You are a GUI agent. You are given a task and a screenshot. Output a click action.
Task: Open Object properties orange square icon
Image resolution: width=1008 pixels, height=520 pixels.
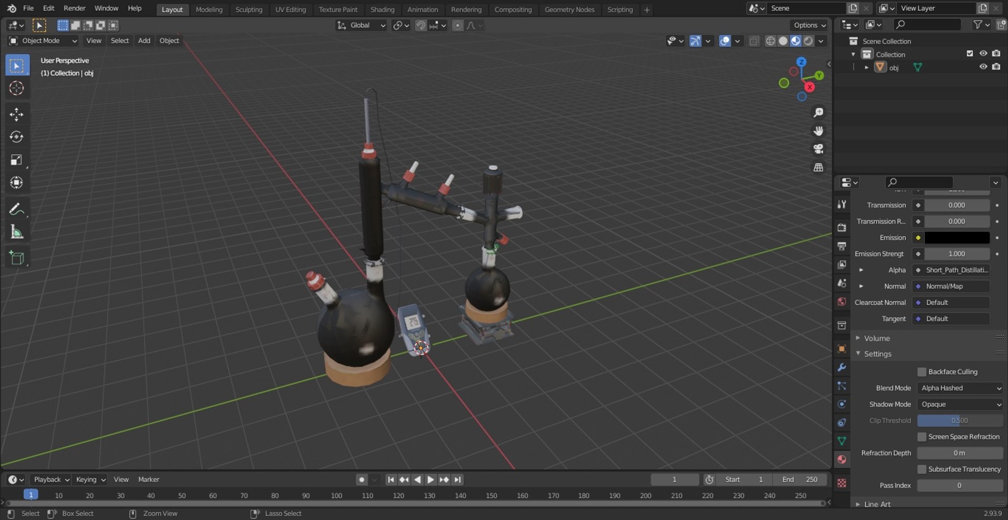coord(842,349)
